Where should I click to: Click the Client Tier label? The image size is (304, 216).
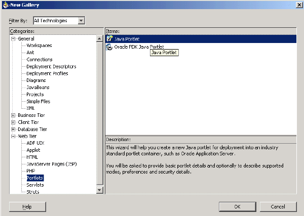point(28,122)
